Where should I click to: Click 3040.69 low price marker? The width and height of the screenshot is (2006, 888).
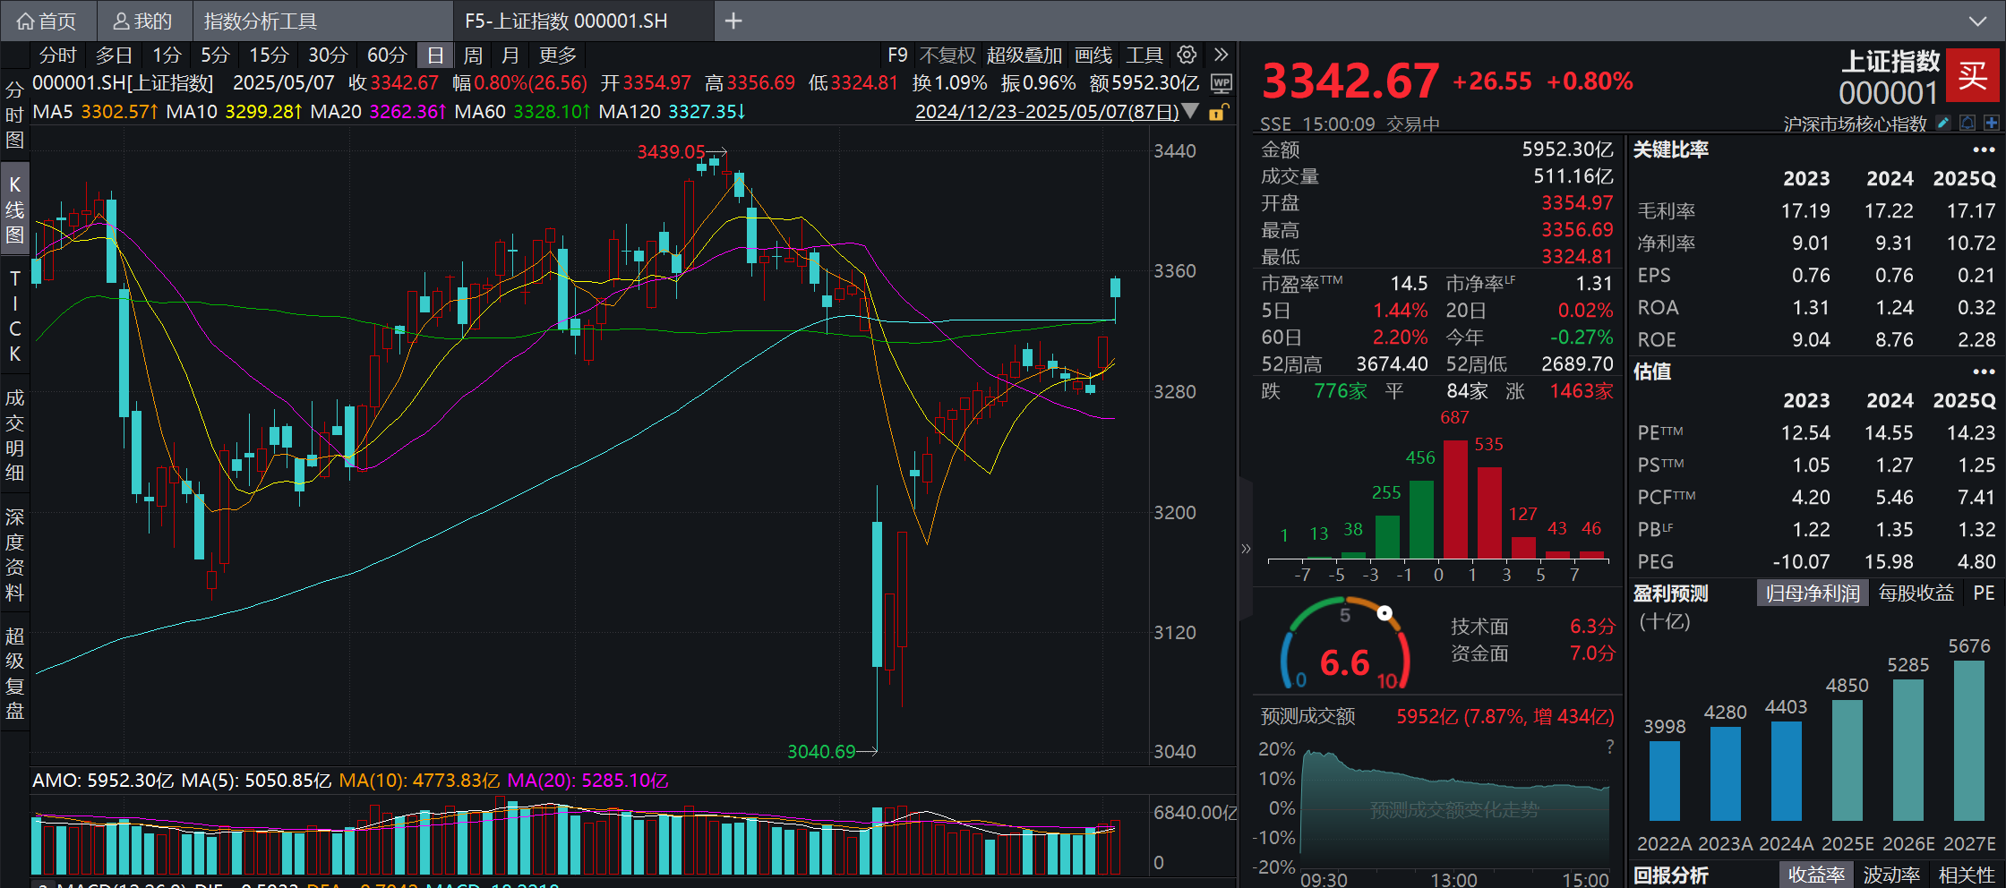pos(821,752)
